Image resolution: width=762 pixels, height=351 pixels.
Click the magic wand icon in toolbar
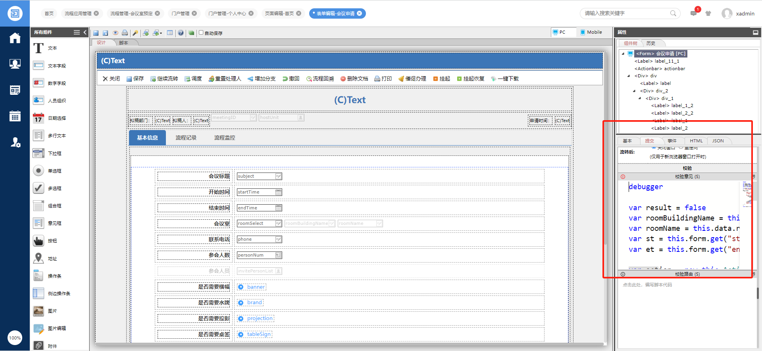coord(135,33)
